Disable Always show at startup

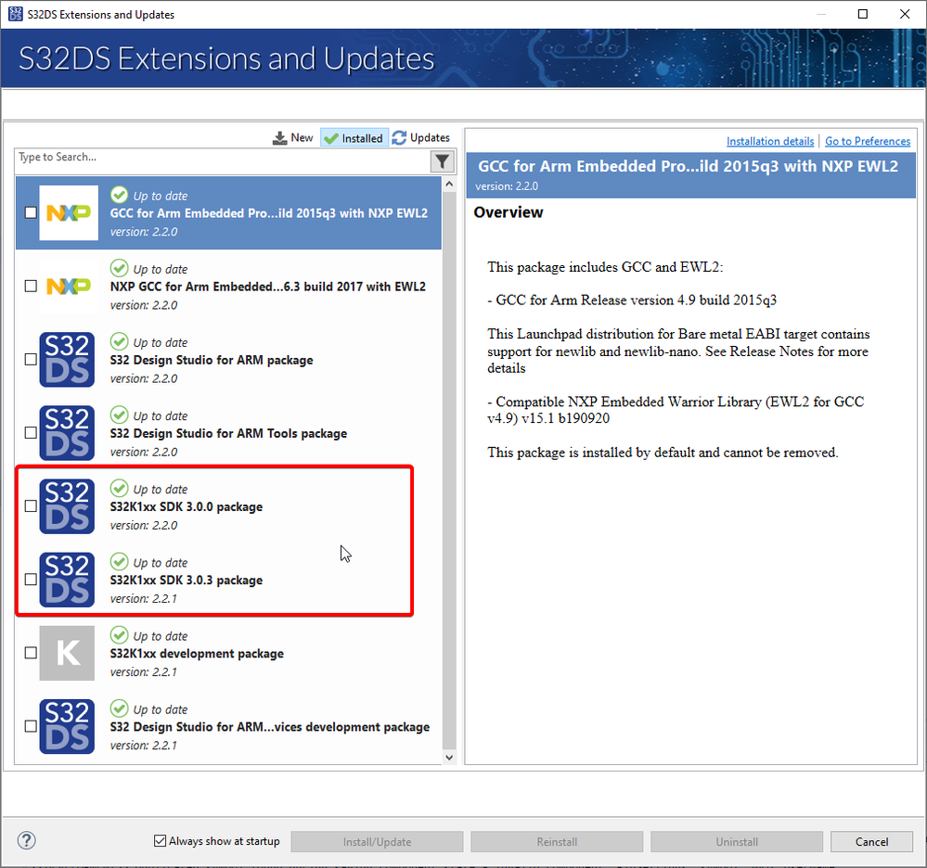[x=160, y=841]
